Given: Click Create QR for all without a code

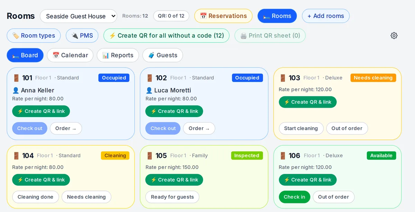Looking at the screenshot, I should pyautogui.click(x=166, y=36).
